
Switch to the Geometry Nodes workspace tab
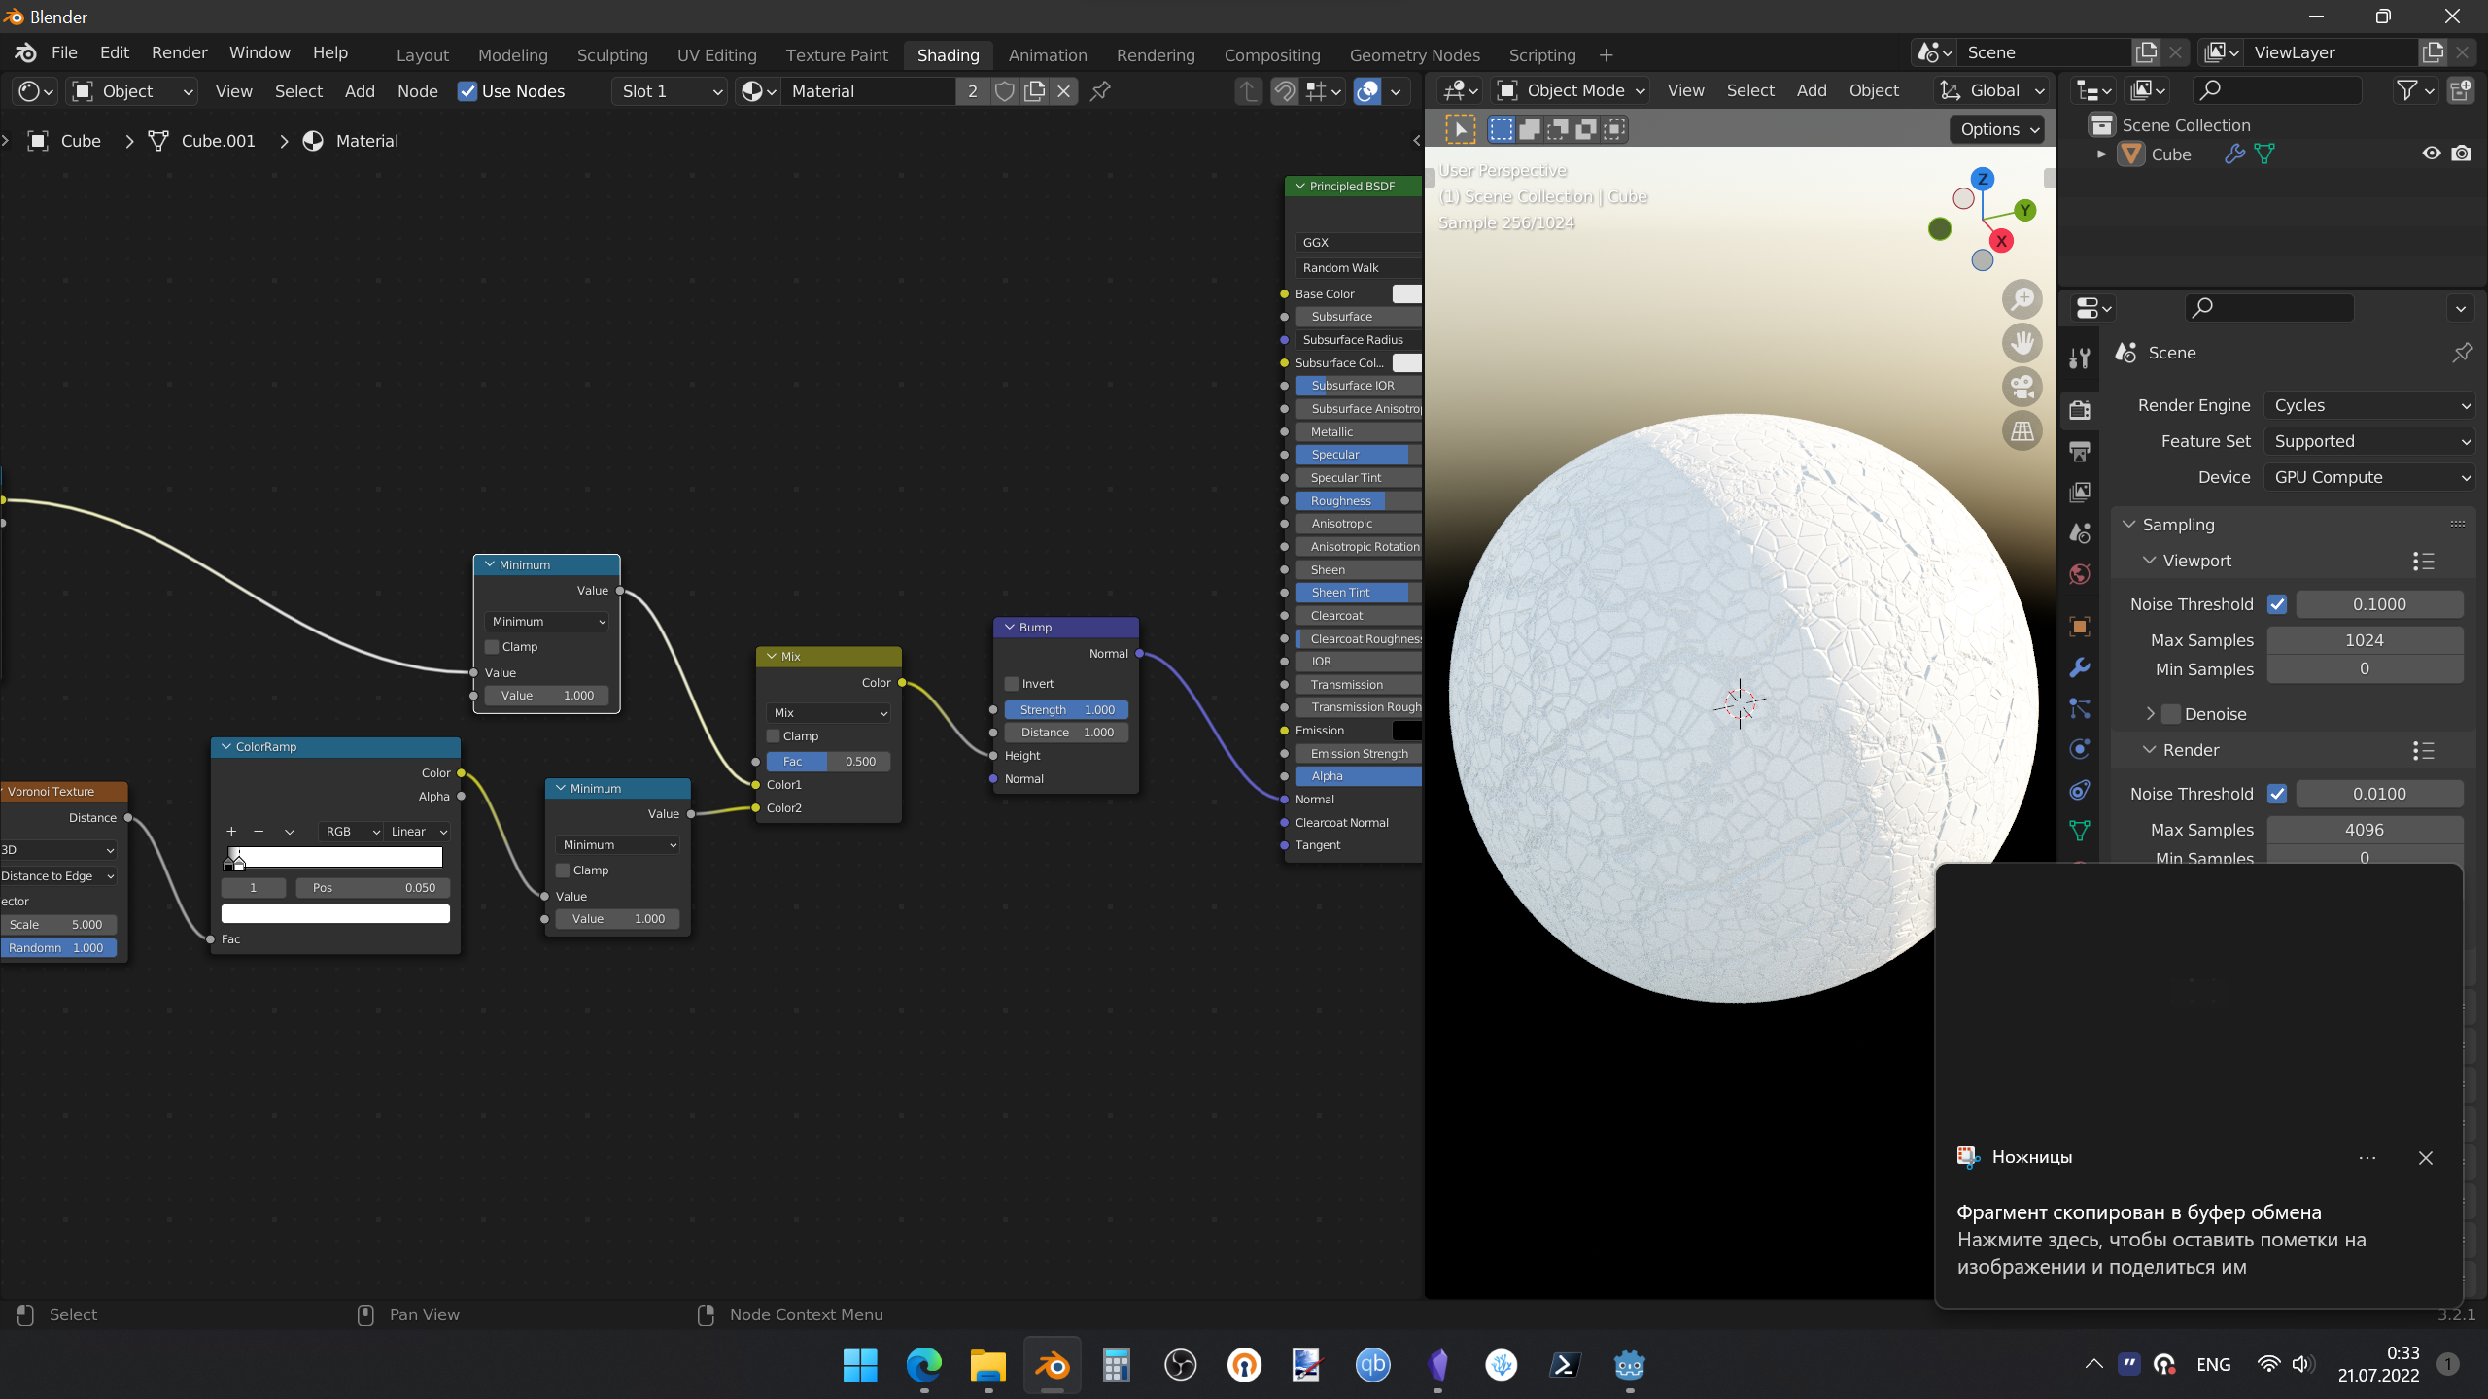click(x=1414, y=55)
